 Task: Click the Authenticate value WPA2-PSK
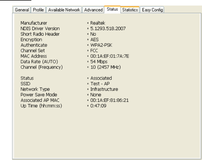100,45
